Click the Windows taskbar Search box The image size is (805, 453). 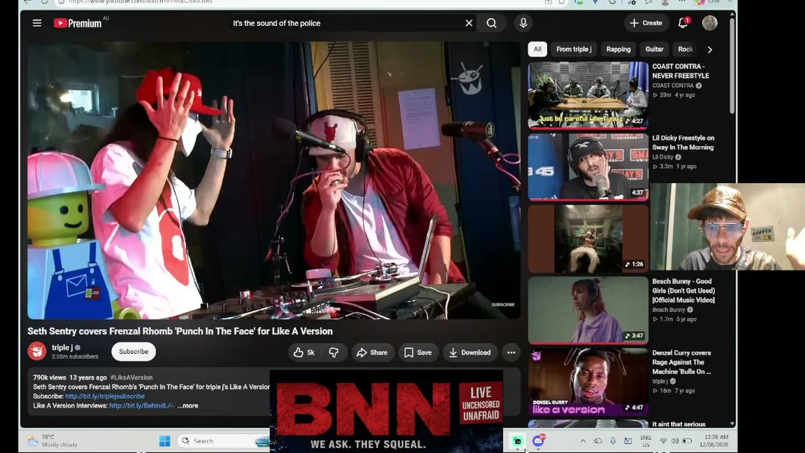coord(223,441)
